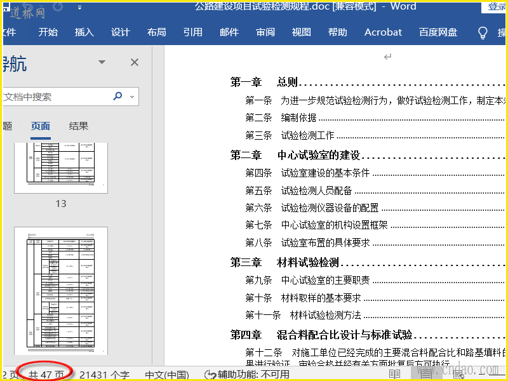
Task: Switch to the 视图 ribbon tab
Action: point(301,32)
